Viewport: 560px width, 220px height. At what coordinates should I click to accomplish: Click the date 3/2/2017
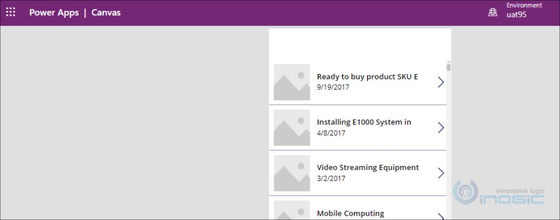tap(331, 179)
